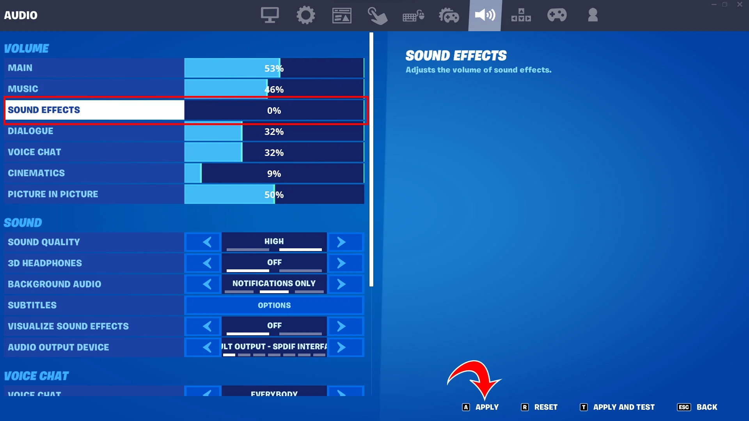
Task: Toggle Visualize Sound Effects off
Action: point(274,326)
